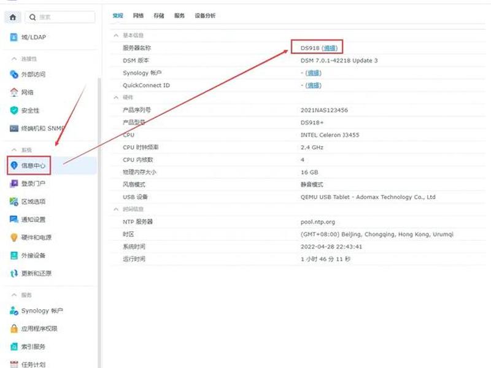Screen dimensions: 491x368
Task: Open 应用程序权限 lock icon
Action: (14, 329)
